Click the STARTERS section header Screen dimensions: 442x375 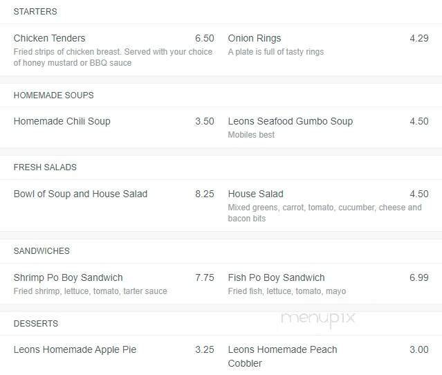[x=35, y=12]
